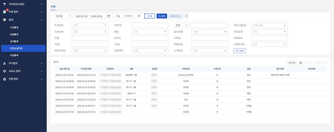334x132 pixels.
Task: Click the 티켓 관리 icon with badge
Action: (x=5, y=12)
